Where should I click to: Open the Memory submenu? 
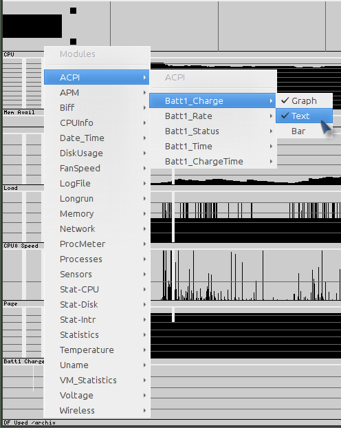pyautogui.click(x=96, y=214)
